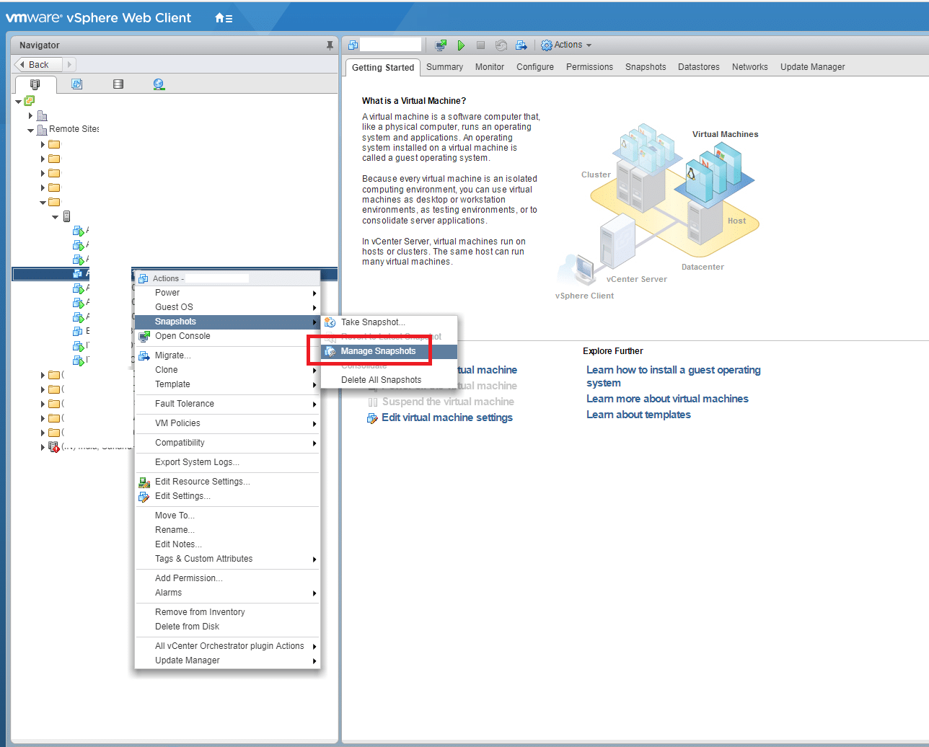Select the vCenter Server root icon
Image resolution: width=929 pixels, height=747 pixels.
(30, 101)
